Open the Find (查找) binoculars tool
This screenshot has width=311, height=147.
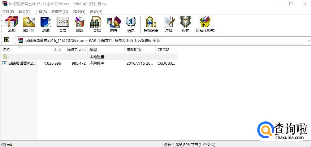[97, 24]
